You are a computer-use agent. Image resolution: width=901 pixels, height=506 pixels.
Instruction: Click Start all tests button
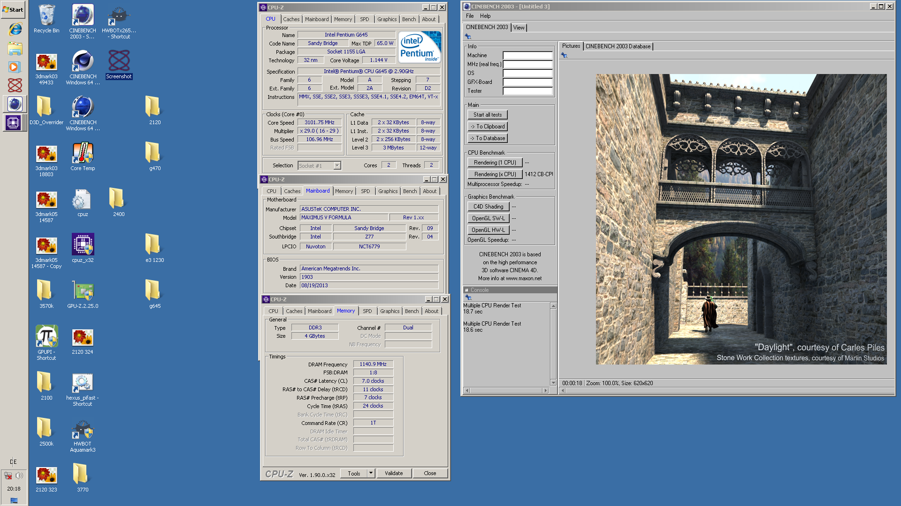(487, 115)
